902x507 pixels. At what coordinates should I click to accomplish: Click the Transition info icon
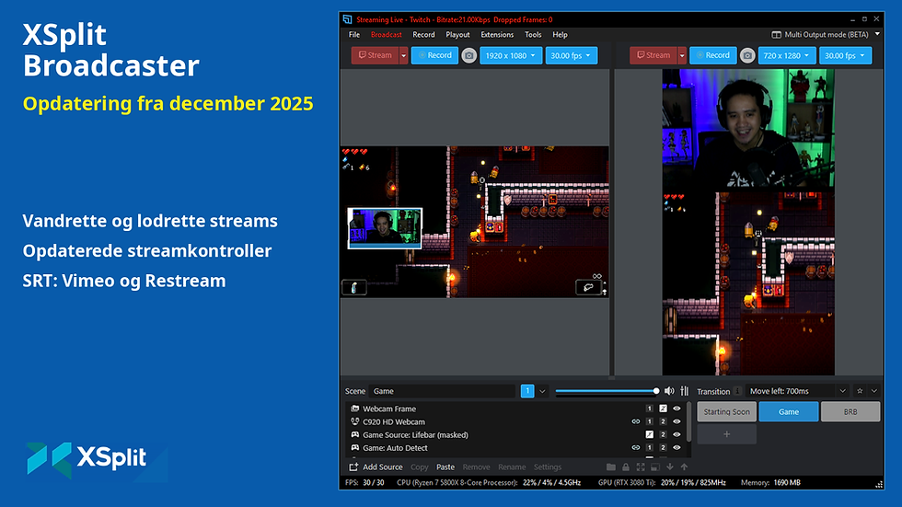(737, 391)
